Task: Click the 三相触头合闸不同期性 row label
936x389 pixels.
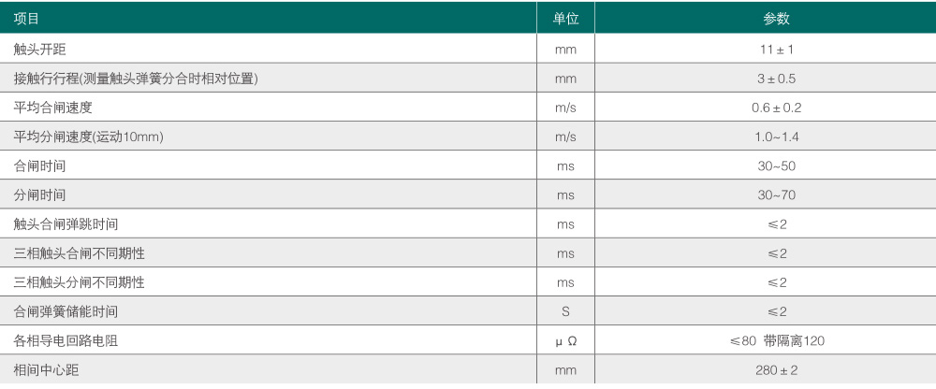Action: pyautogui.click(x=79, y=253)
